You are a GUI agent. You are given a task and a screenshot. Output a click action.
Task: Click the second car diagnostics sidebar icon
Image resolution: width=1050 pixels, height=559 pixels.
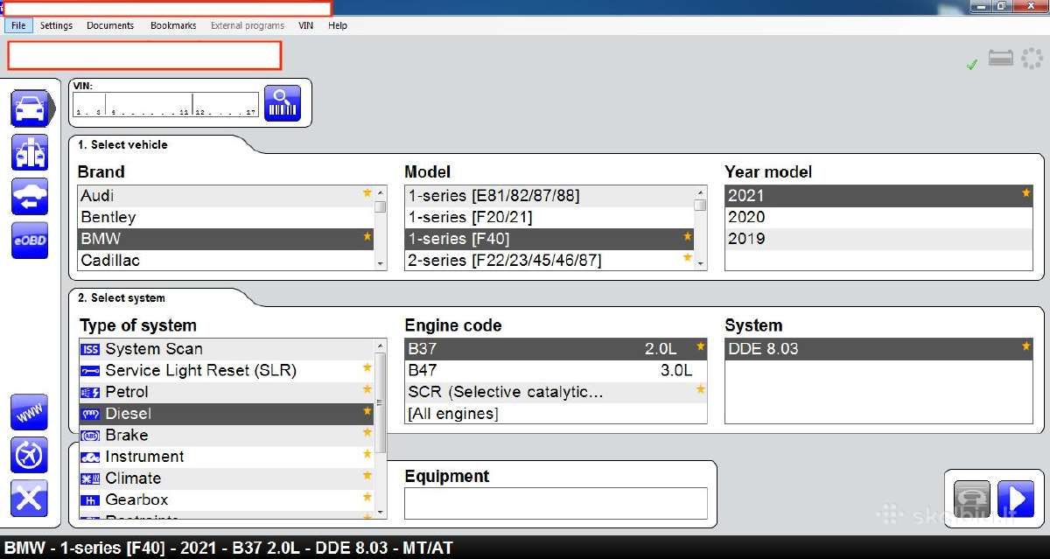[30, 152]
